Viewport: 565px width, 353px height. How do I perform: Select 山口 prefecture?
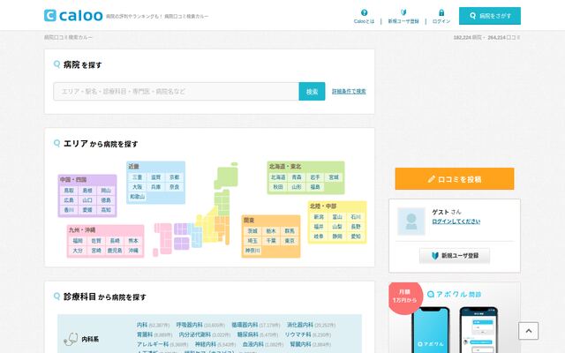tap(87, 200)
